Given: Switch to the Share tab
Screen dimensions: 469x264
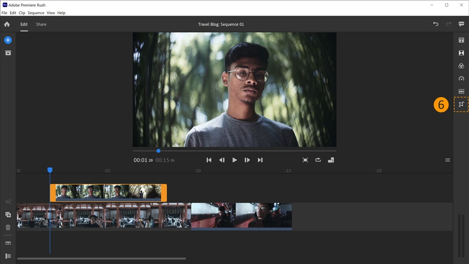Looking at the screenshot, I should (41, 24).
